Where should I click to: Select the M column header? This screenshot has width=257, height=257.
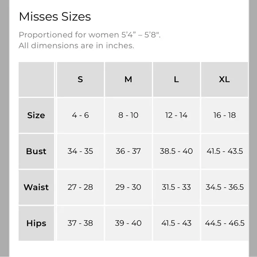[128, 79]
